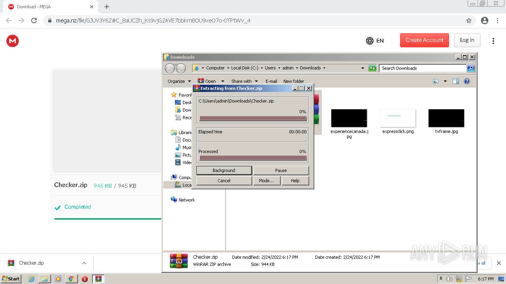
Task: Open Windows Media Player taskbar icon
Action: [x=58, y=279]
